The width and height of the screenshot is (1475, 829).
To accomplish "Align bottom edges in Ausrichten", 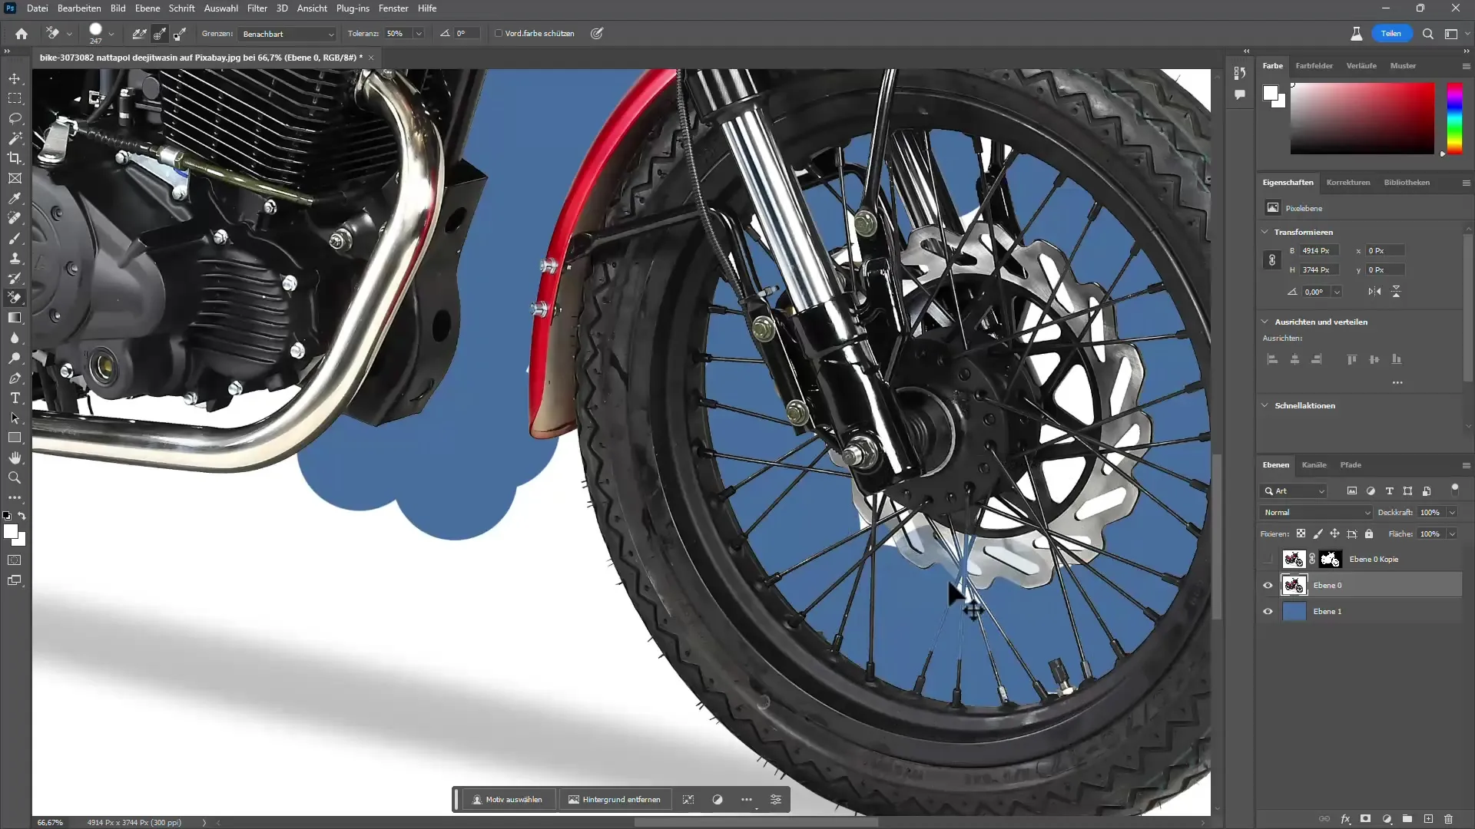I will pos(1397,359).
